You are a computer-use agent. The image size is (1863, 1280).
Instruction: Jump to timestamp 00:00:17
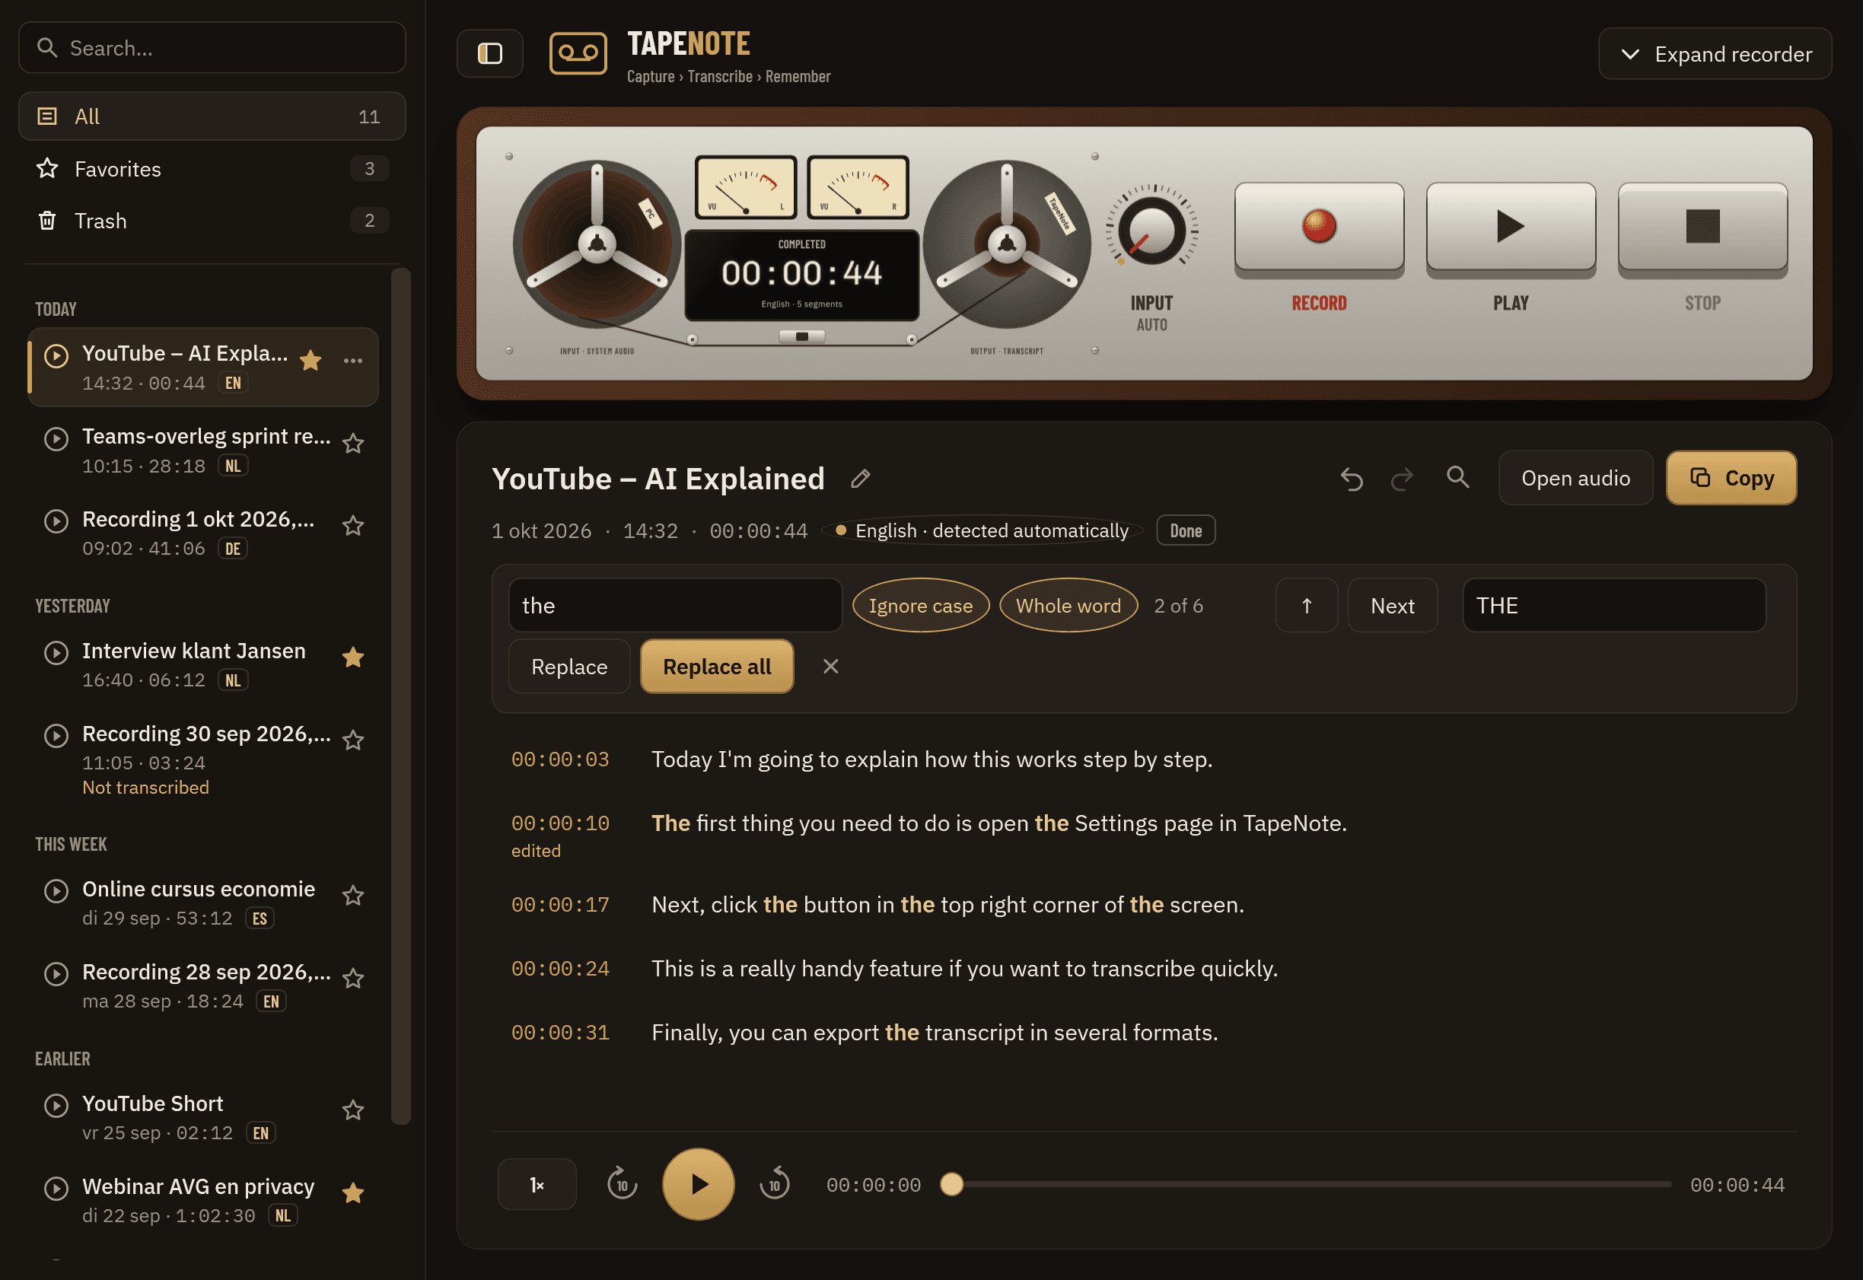560,905
